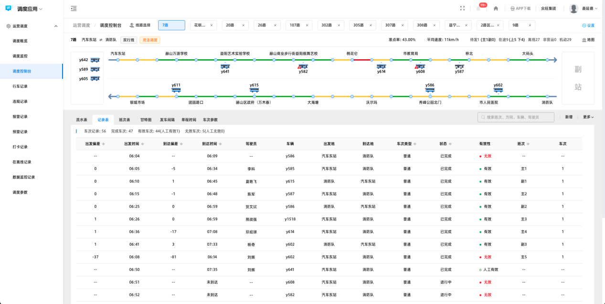The image size is (605, 304).
Task: Go to home using the house icon
Action: (x=496, y=9)
